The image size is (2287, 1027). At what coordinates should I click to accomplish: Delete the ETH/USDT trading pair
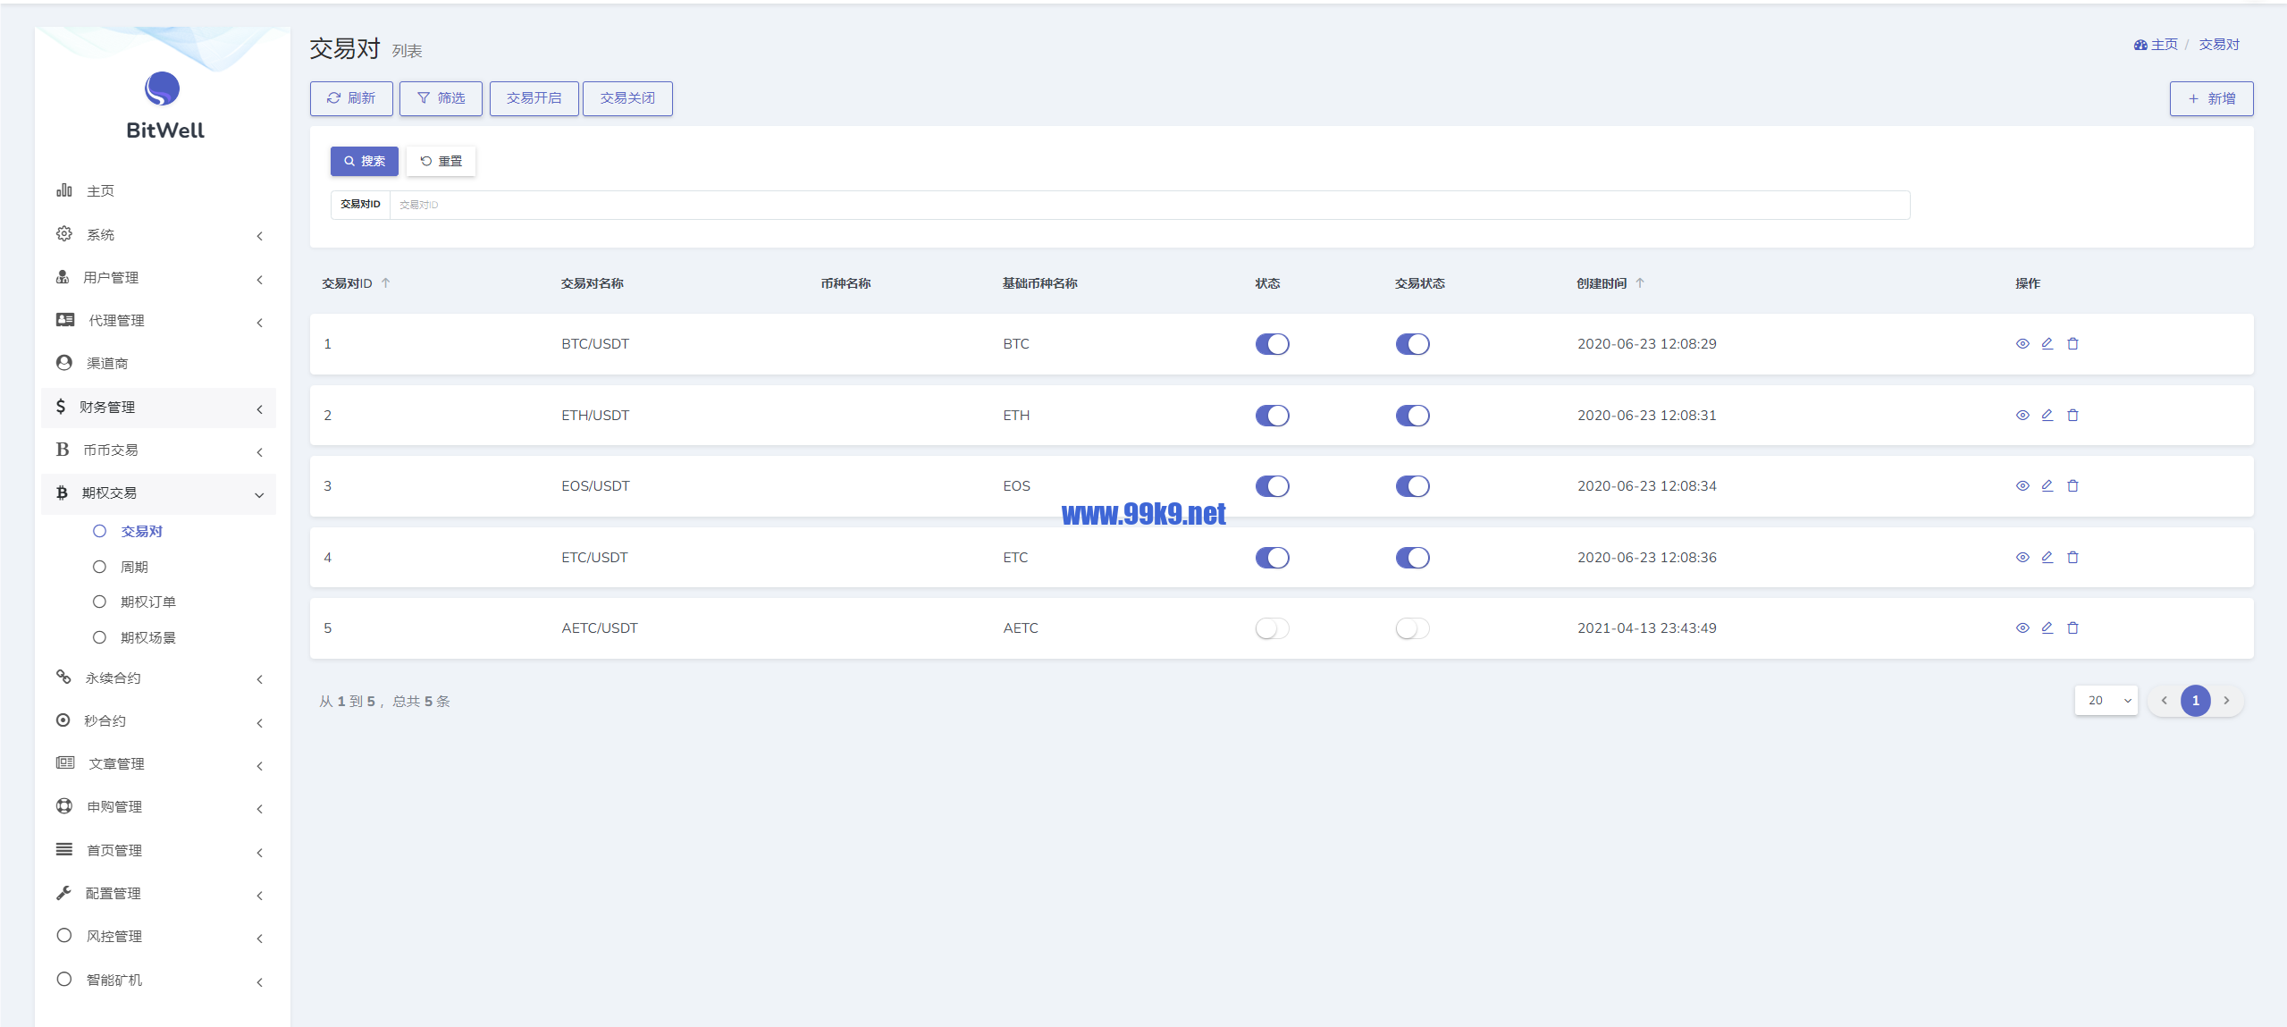(x=2073, y=416)
